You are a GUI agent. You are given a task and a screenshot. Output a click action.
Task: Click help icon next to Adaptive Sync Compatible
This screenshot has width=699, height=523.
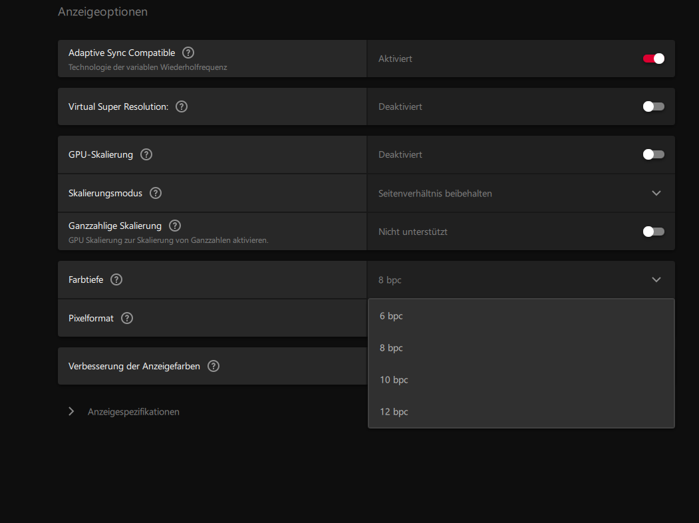pos(188,53)
